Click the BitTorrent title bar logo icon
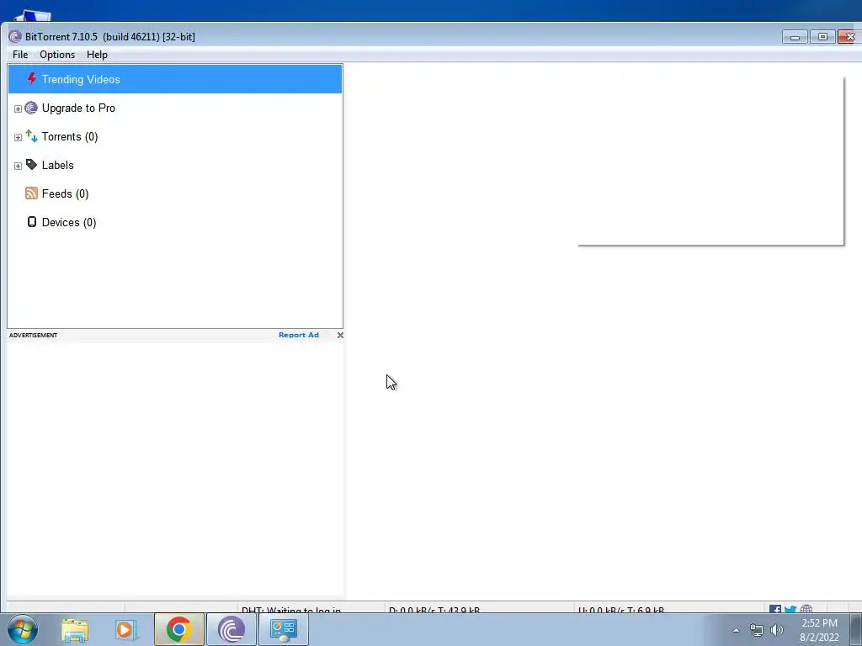Viewport: 862px width, 646px height. pos(15,37)
